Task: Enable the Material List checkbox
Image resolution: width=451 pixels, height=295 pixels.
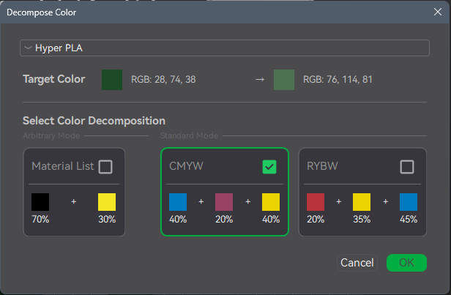Action: [x=105, y=167]
